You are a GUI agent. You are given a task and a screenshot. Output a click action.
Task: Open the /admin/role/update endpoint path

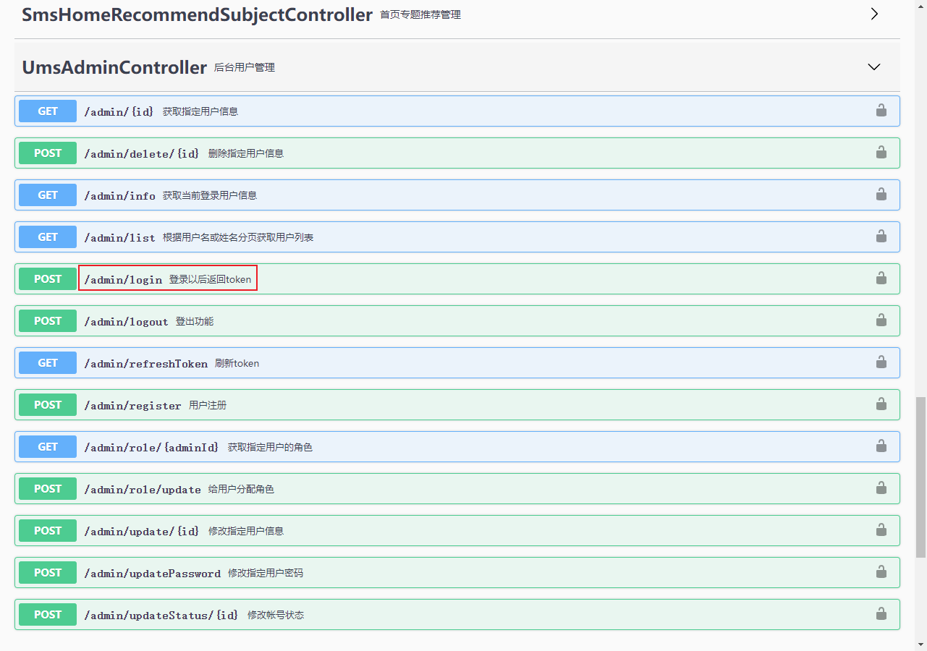pos(143,489)
